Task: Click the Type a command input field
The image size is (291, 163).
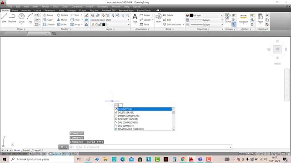Action: [x=151, y=147]
